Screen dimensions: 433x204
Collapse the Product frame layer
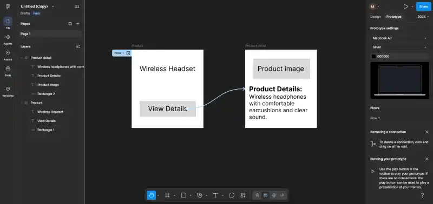(x=22, y=103)
